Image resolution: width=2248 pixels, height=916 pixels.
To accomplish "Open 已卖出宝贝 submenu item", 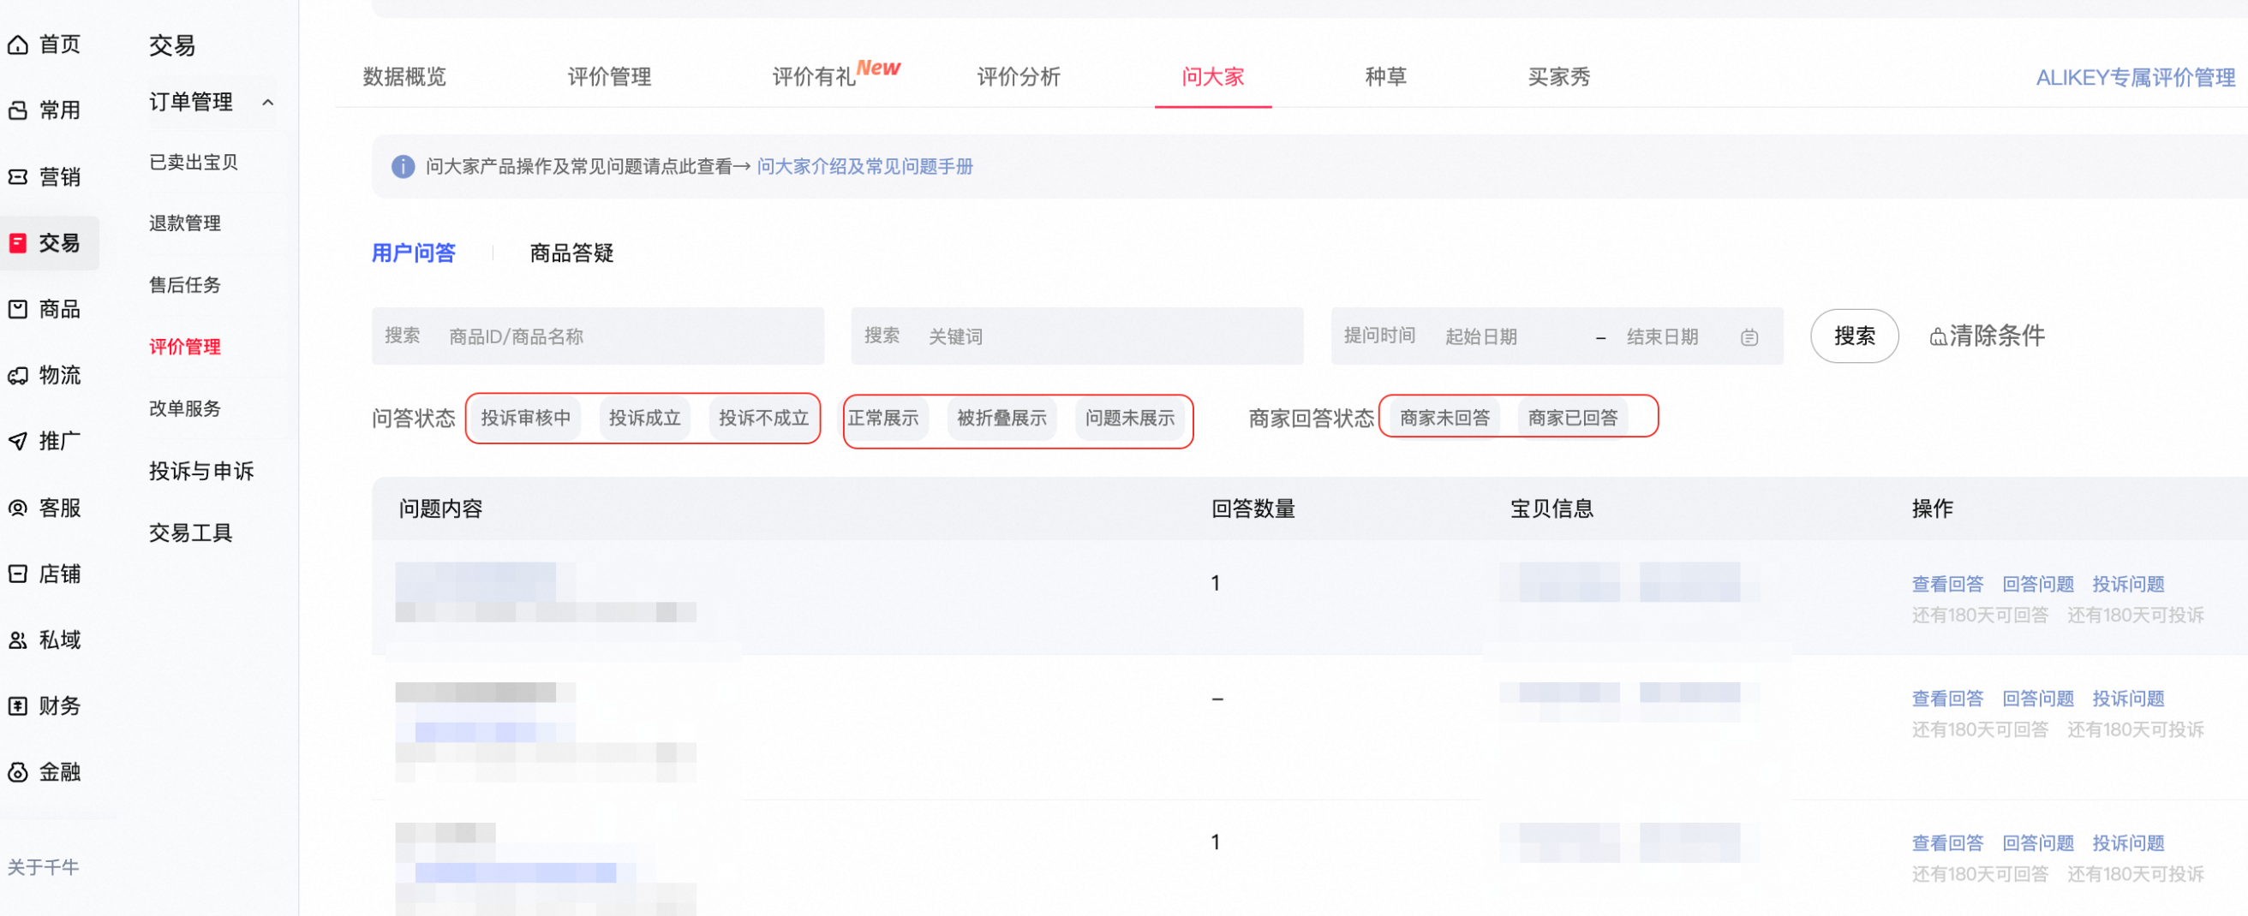I will pyautogui.click(x=194, y=163).
